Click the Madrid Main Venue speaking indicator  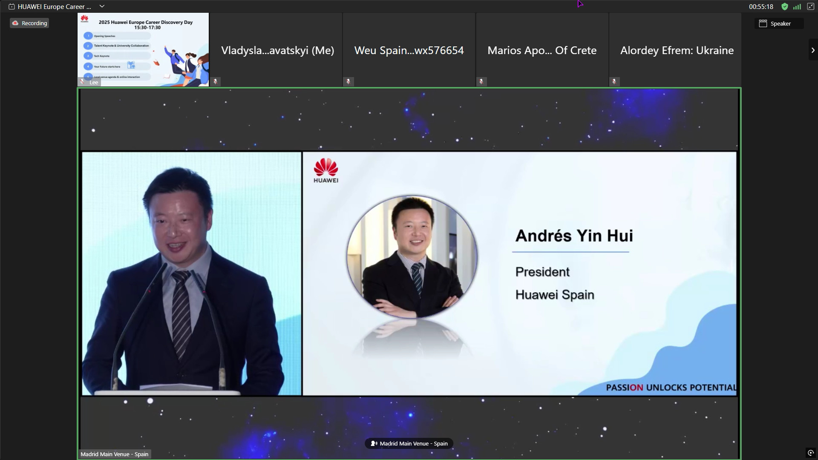[x=409, y=443]
